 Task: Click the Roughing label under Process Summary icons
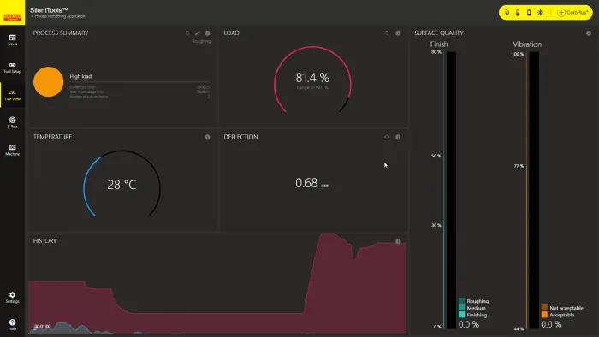[x=201, y=41]
